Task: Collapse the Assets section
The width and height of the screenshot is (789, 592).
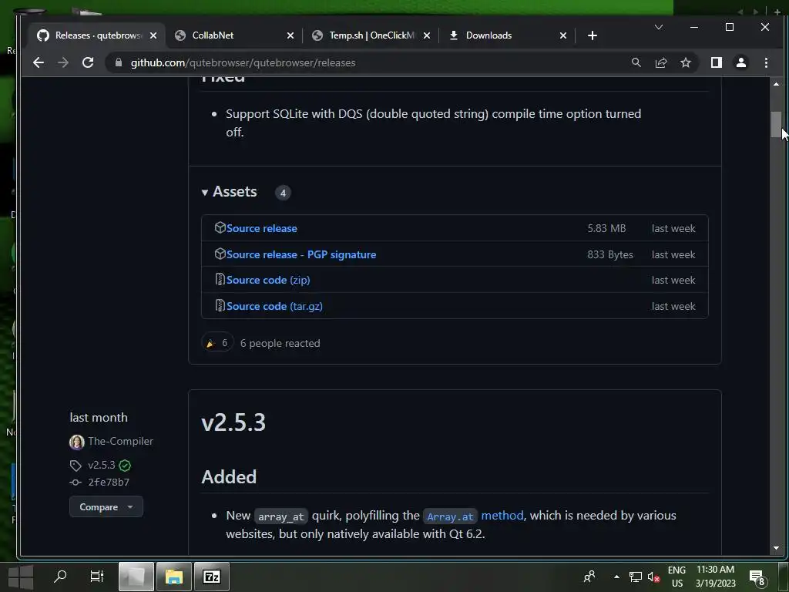Action: 230,192
